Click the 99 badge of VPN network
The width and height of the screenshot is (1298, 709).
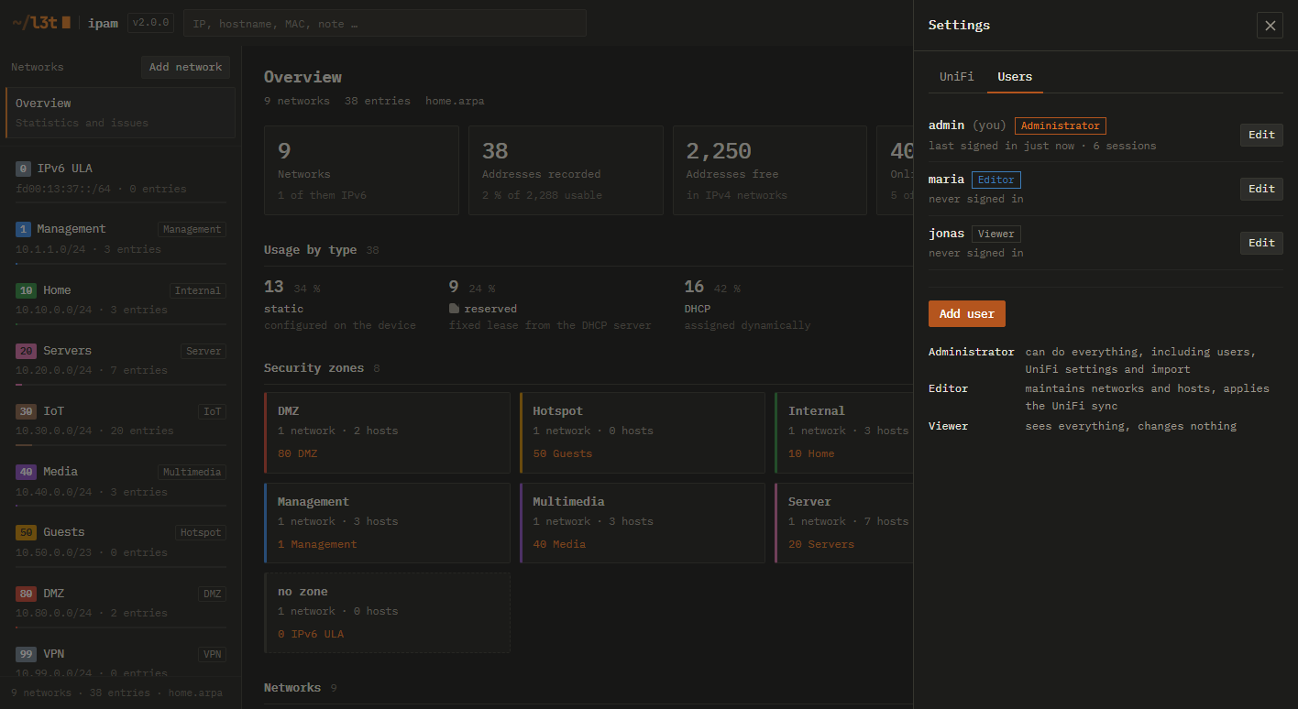26,654
